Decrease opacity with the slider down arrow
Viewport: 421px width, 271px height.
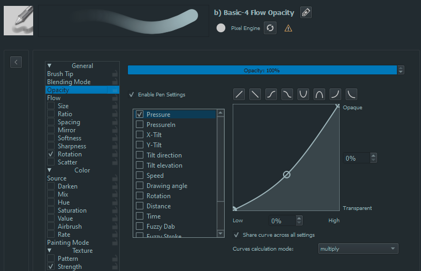(x=401, y=72)
